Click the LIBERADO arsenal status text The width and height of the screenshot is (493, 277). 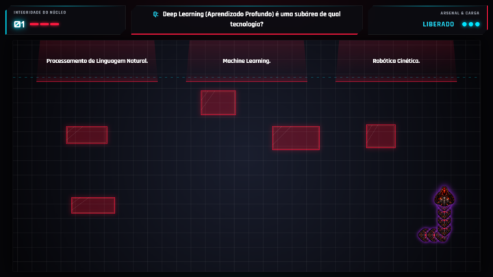pos(438,24)
